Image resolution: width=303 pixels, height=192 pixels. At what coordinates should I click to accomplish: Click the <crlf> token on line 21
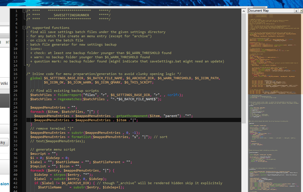pyautogui.click(x=173, y=95)
